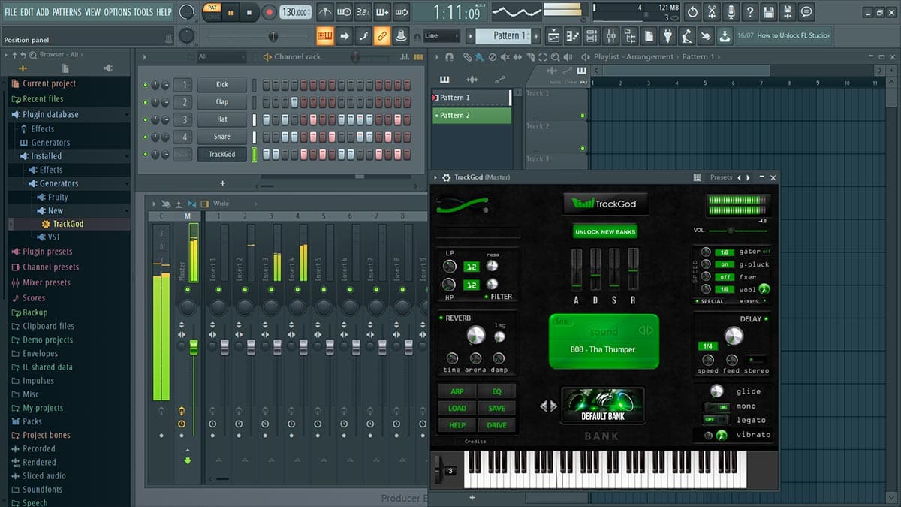Screen dimensions: 901x507
Task: Switch to PAT mode in transport
Action: point(212,8)
